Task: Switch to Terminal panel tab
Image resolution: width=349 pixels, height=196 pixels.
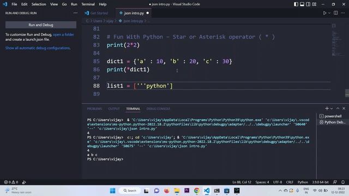Action: click(x=133, y=109)
